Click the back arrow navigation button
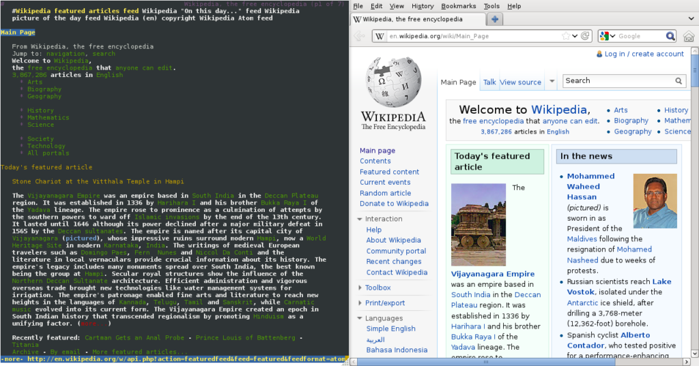Image resolution: width=699 pixels, height=366 pixels. tap(358, 36)
